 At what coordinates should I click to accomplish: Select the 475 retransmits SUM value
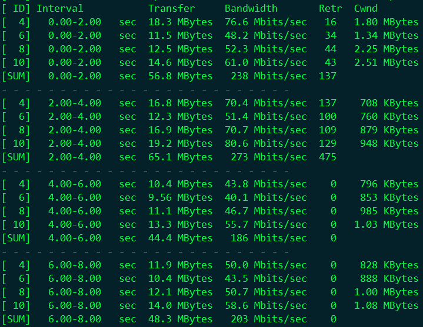[327, 157]
